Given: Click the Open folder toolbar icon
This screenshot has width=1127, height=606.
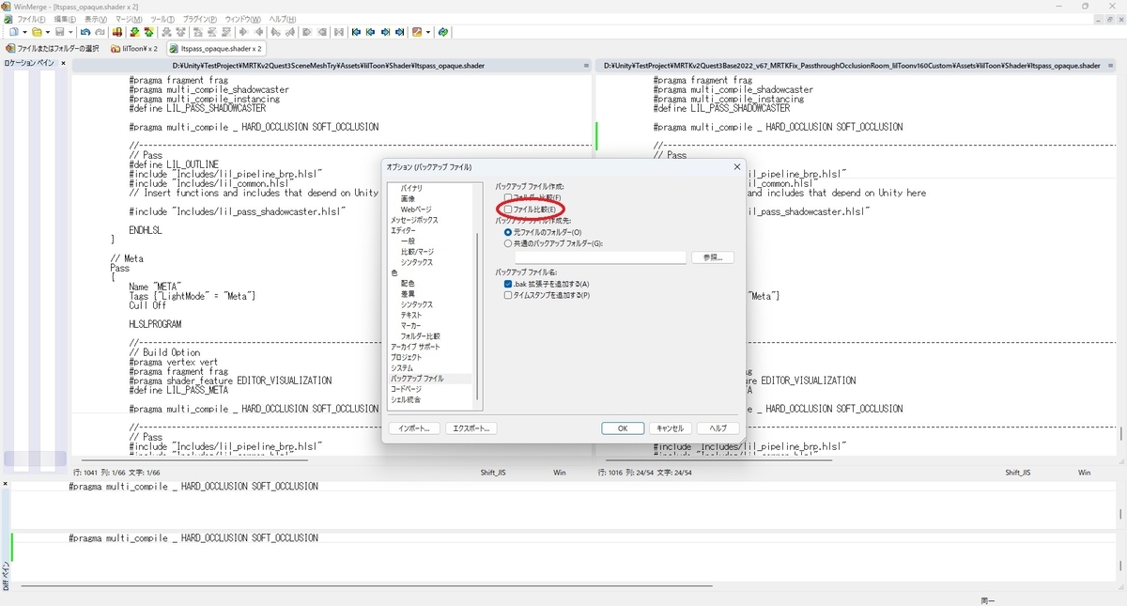Looking at the screenshot, I should tap(36, 32).
